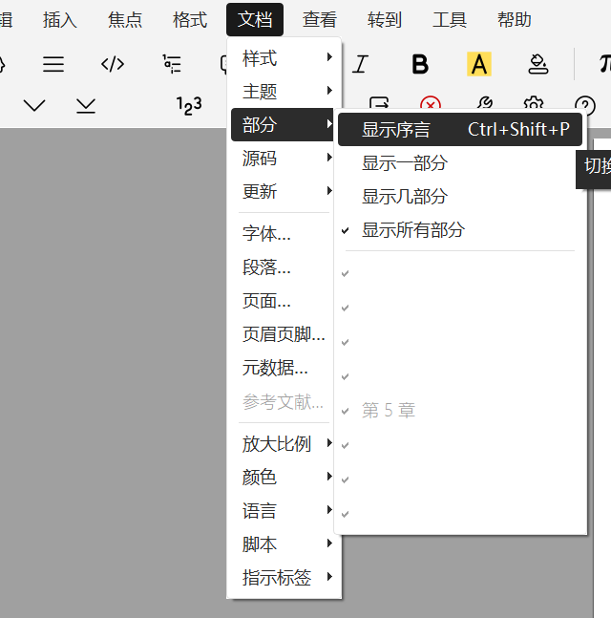The image size is (611, 618).
Task: Click the italic I formatting icon
Action: pyautogui.click(x=360, y=64)
